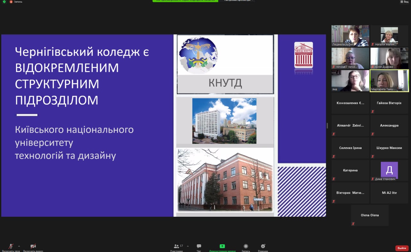Click the Дима Уланович purple avatar tile
The width and height of the screenshot is (411, 252).
pos(389,170)
